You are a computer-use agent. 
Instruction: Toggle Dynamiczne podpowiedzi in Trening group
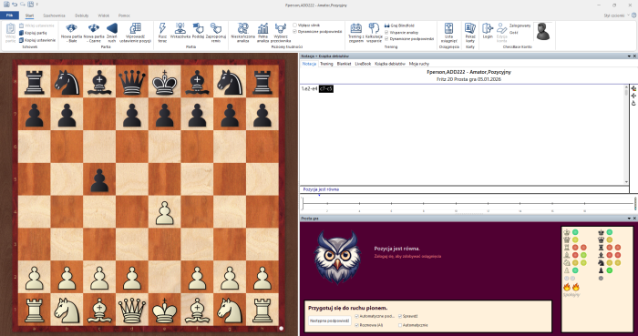point(386,39)
